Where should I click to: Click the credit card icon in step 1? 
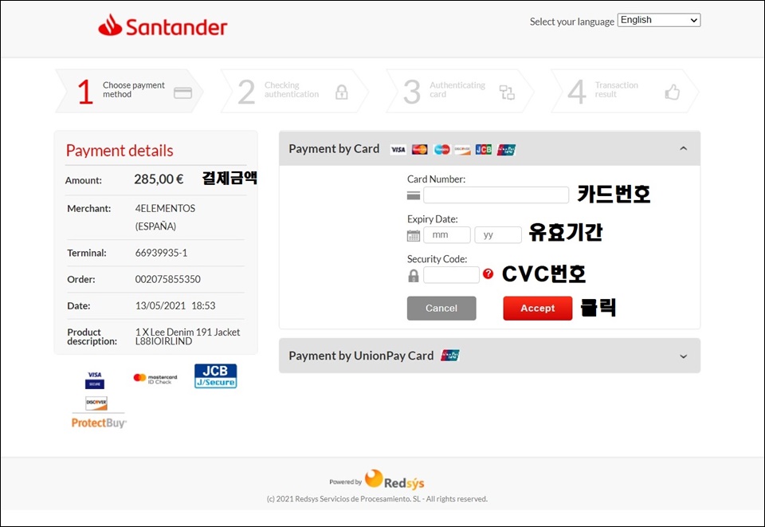tap(183, 92)
